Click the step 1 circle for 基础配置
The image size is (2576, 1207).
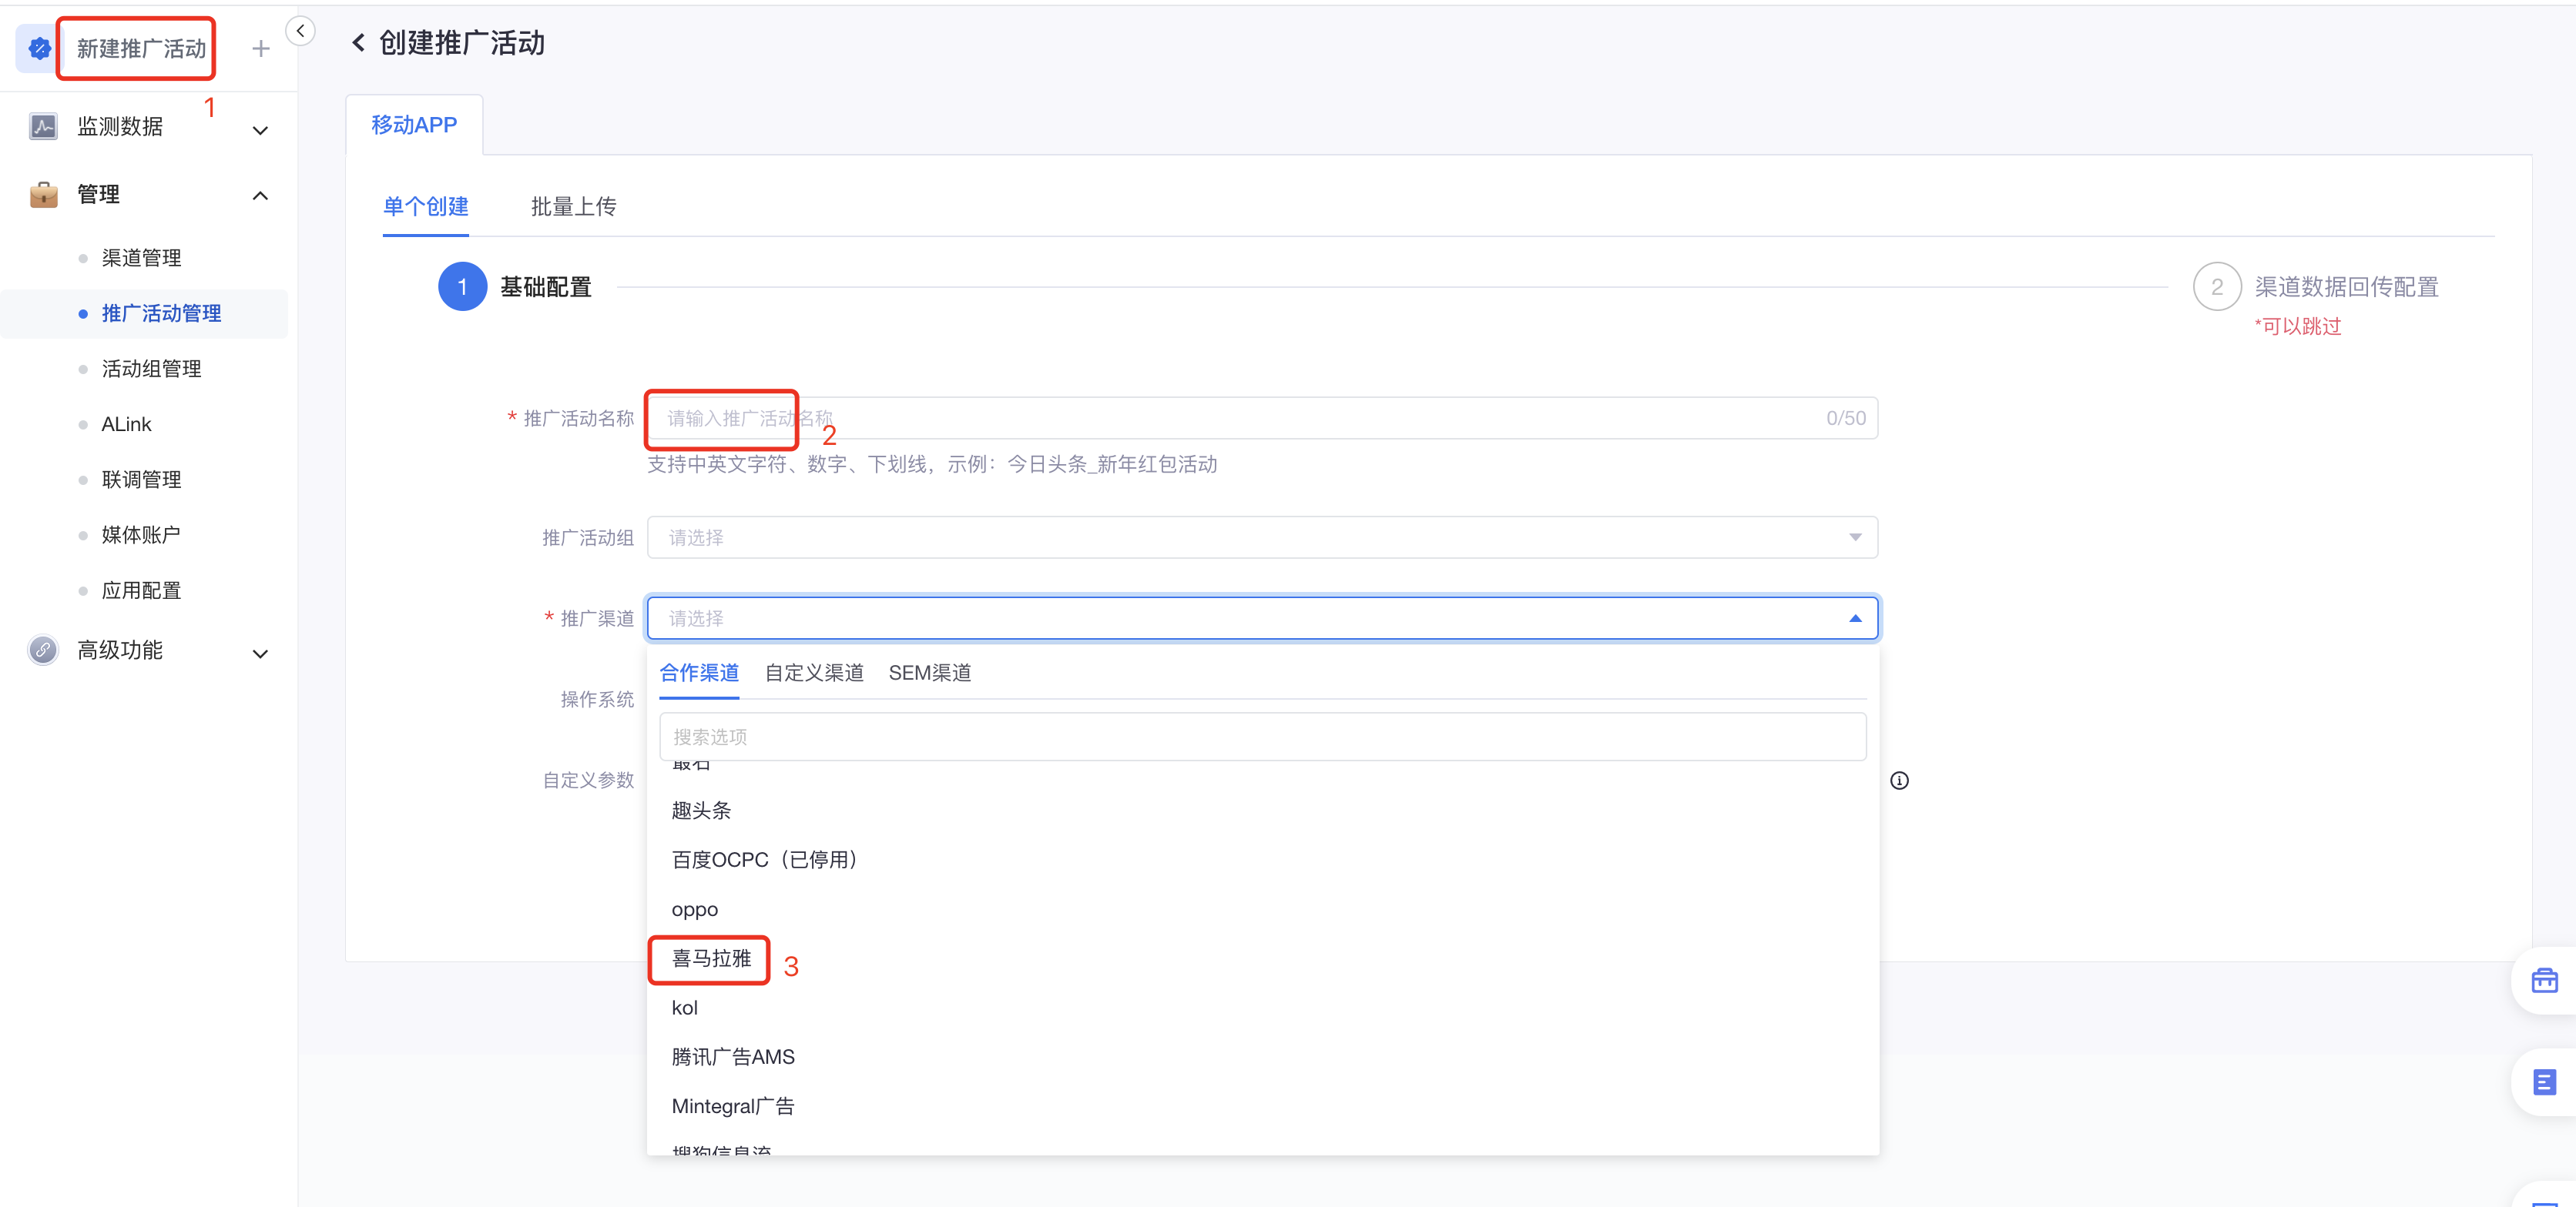point(462,287)
